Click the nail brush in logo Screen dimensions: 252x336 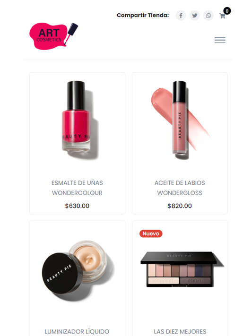click(72, 34)
